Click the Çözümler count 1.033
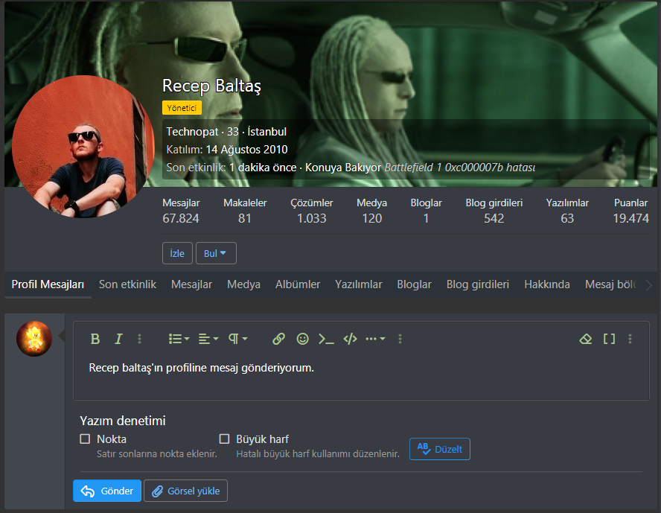The width and height of the screenshot is (661, 513). click(x=312, y=218)
